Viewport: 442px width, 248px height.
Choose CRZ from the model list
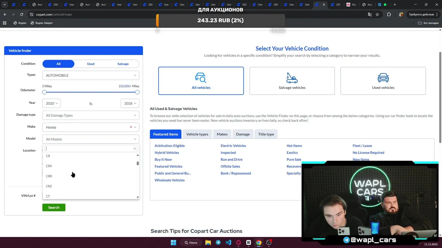(x=49, y=186)
